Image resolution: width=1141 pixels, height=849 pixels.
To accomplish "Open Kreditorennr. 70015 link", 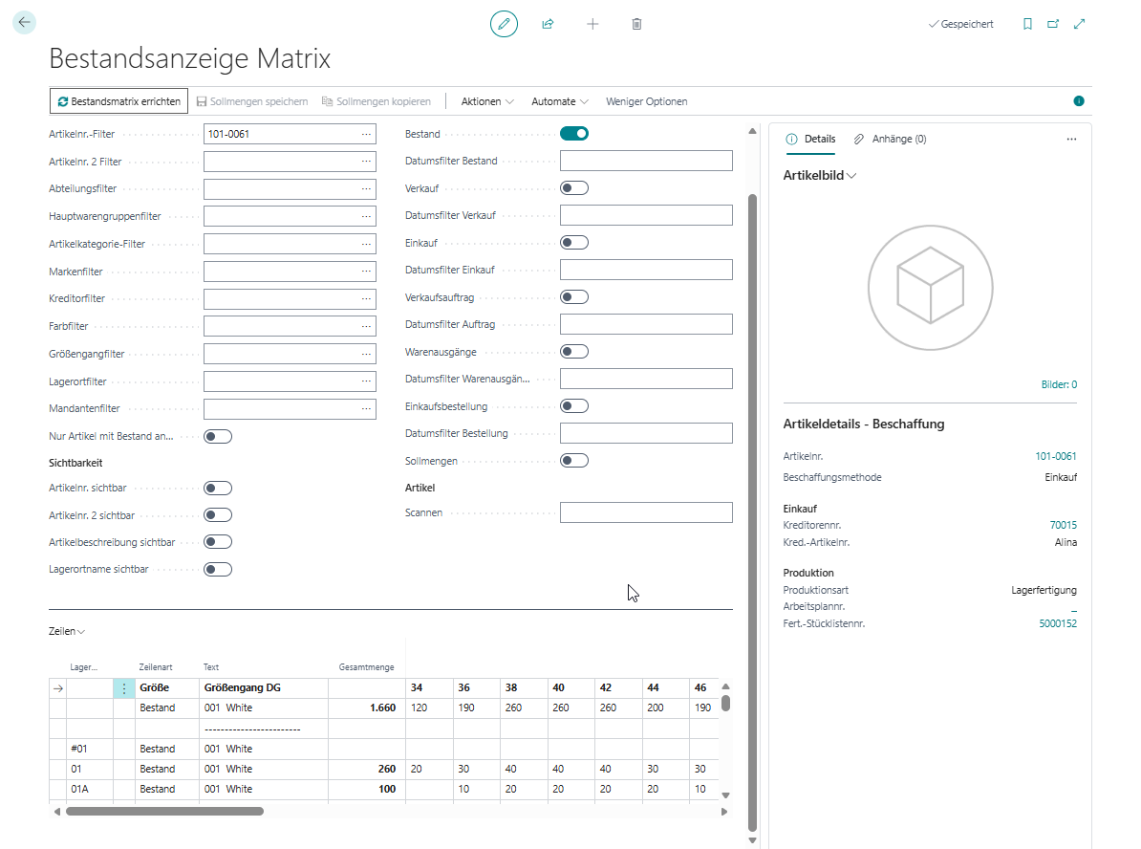I will 1063,526.
